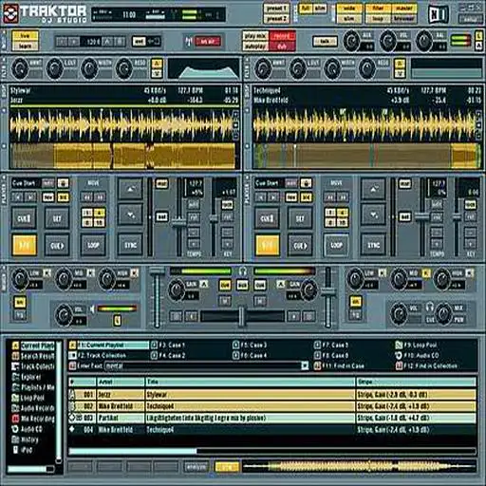The height and width of the screenshot is (486, 486).
Task: Switch to F1 Current Playlist tab
Action: (109, 345)
